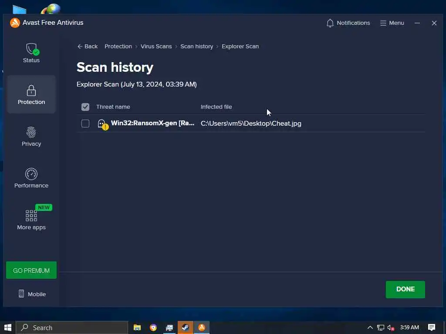The image size is (446, 334).
Task: Navigate to Scan history breadcrumb
Action: click(196, 46)
